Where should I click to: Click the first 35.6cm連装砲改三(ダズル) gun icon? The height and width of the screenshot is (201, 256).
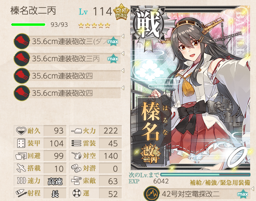[x=22, y=41]
